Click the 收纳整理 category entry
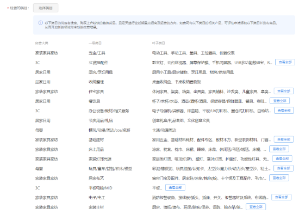The height and width of the screenshot is (220, 299). coord(96,82)
